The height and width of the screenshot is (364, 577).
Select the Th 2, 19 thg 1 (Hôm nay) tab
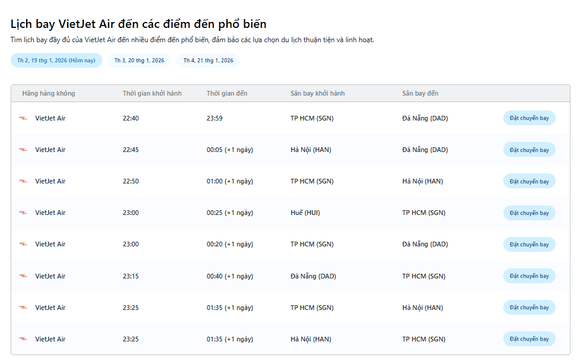(56, 61)
